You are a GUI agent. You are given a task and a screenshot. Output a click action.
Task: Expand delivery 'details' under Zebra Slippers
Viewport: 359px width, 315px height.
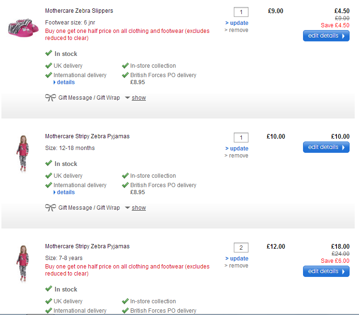[x=65, y=82]
